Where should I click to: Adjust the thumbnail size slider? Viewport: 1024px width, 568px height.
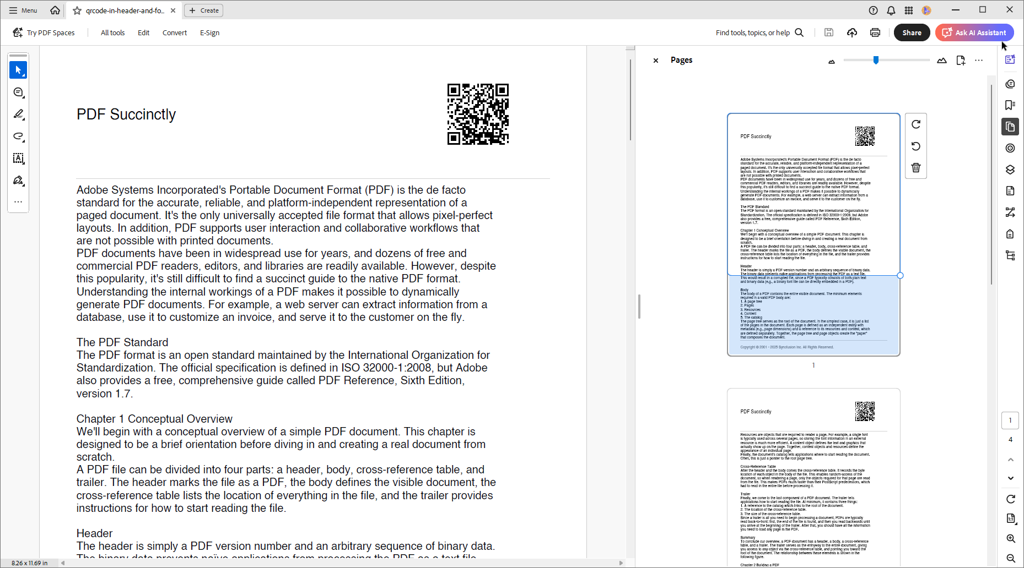pos(876,61)
